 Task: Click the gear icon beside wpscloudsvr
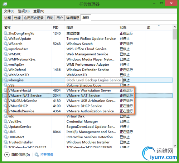point(6,49)
